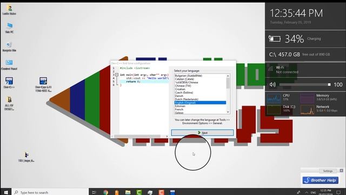Click the ENG language indicator

[313, 193]
